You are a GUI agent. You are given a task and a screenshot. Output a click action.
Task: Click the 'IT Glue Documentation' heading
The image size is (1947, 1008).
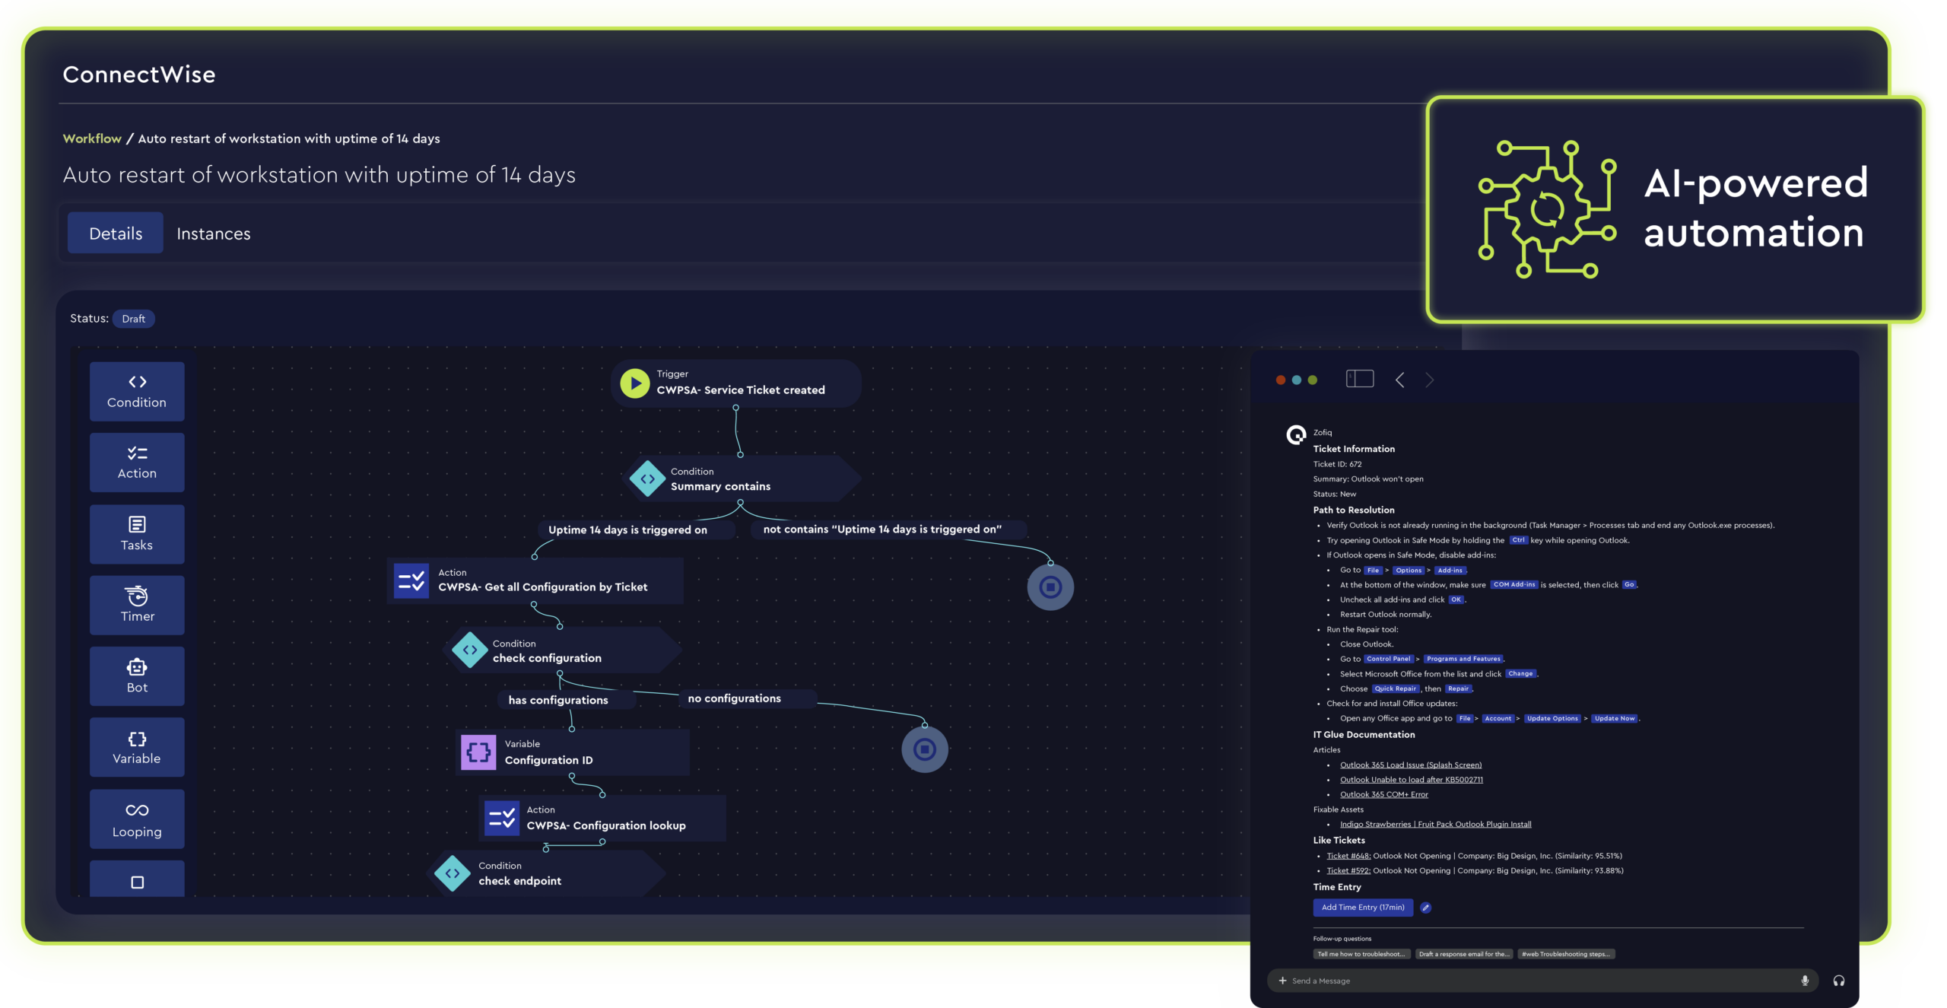(1364, 735)
